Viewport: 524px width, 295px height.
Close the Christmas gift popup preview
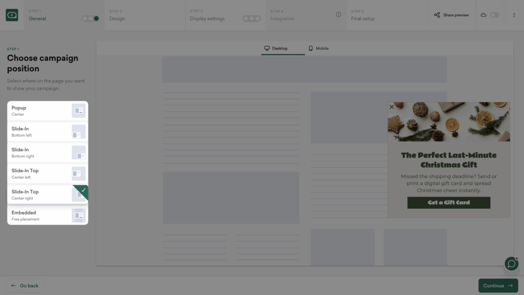(x=392, y=107)
